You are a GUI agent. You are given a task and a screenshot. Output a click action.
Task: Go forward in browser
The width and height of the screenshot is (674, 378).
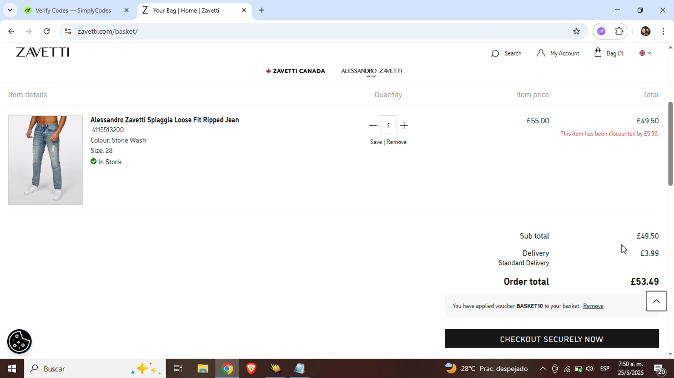coord(29,31)
